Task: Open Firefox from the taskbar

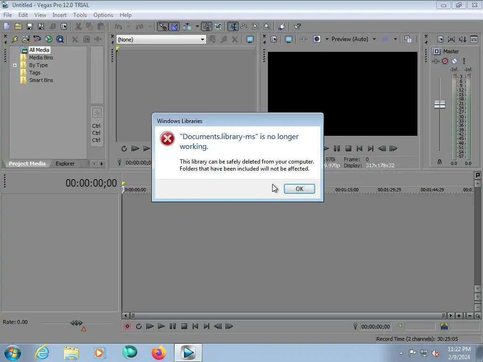Action: [159, 353]
